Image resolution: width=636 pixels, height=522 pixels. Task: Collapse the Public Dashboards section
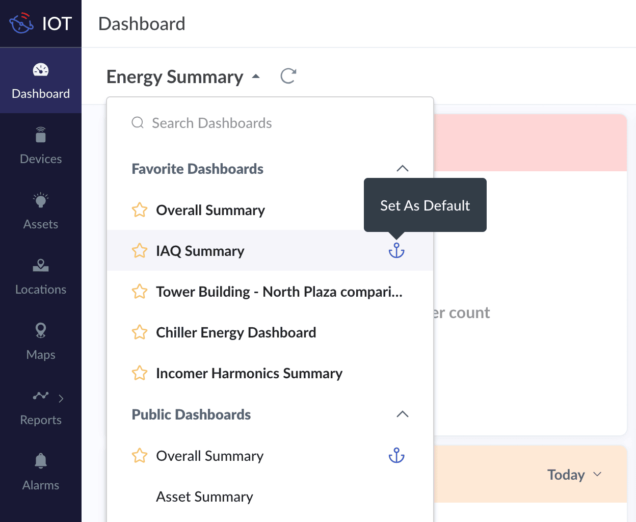tap(403, 414)
